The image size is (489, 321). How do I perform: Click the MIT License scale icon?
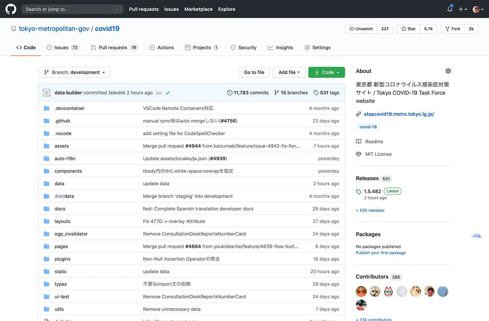click(x=358, y=154)
